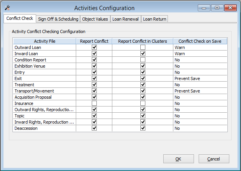Open Conflict Check on Save for Condition Report

click(x=200, y=60)
